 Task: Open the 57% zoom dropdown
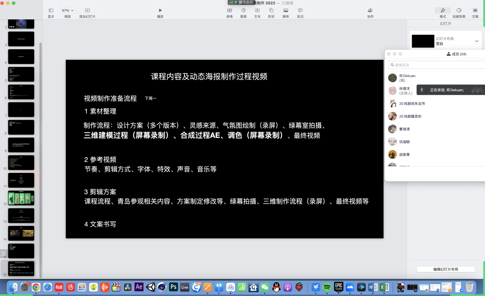[68, 11]
